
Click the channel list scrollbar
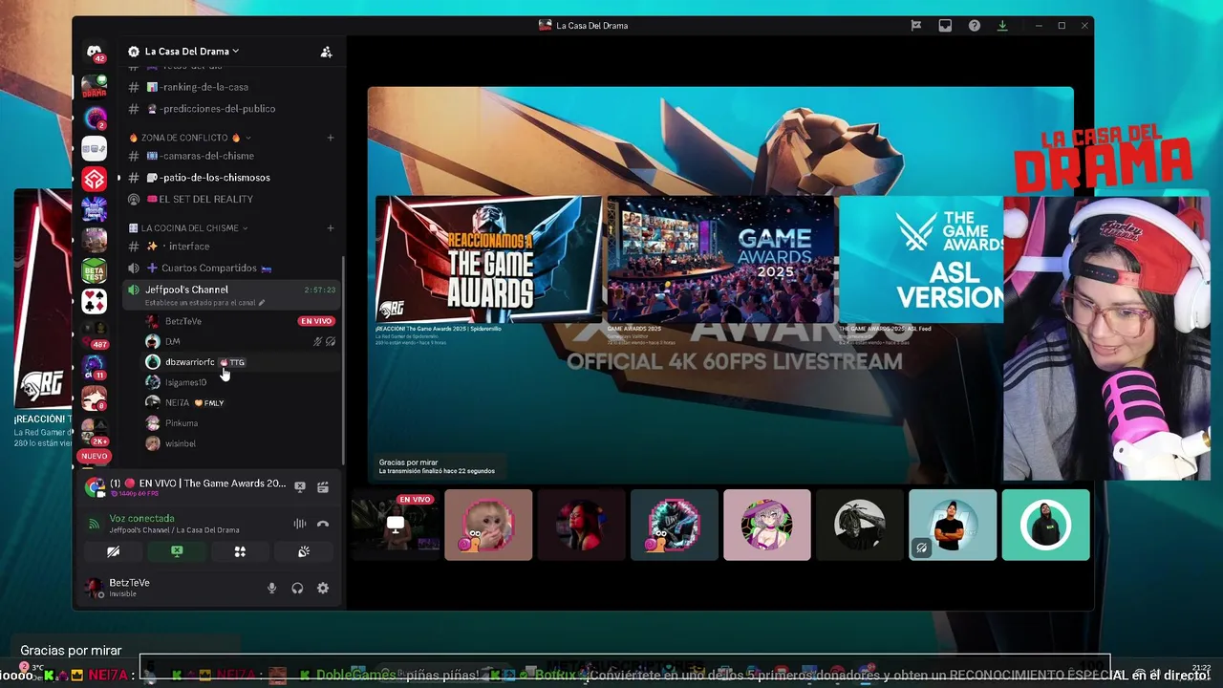343,358
